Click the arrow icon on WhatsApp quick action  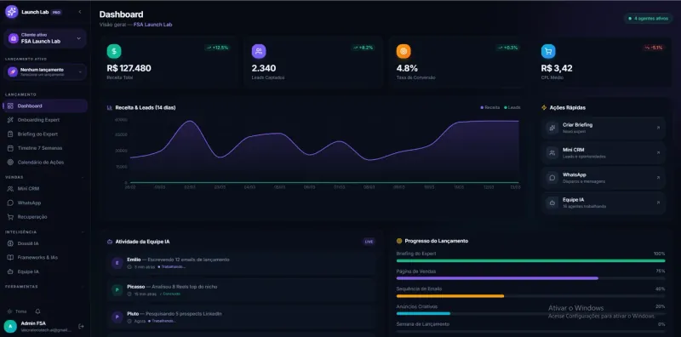coord(658,178)
